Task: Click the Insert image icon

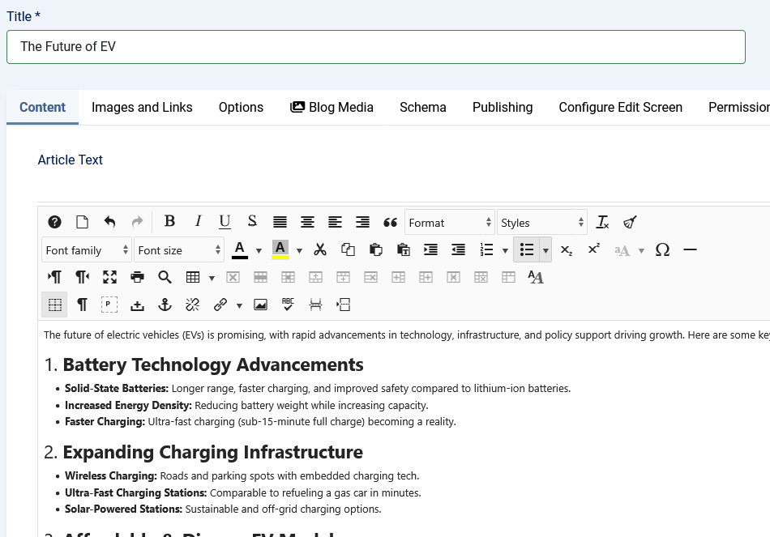Action: (260, 305)
